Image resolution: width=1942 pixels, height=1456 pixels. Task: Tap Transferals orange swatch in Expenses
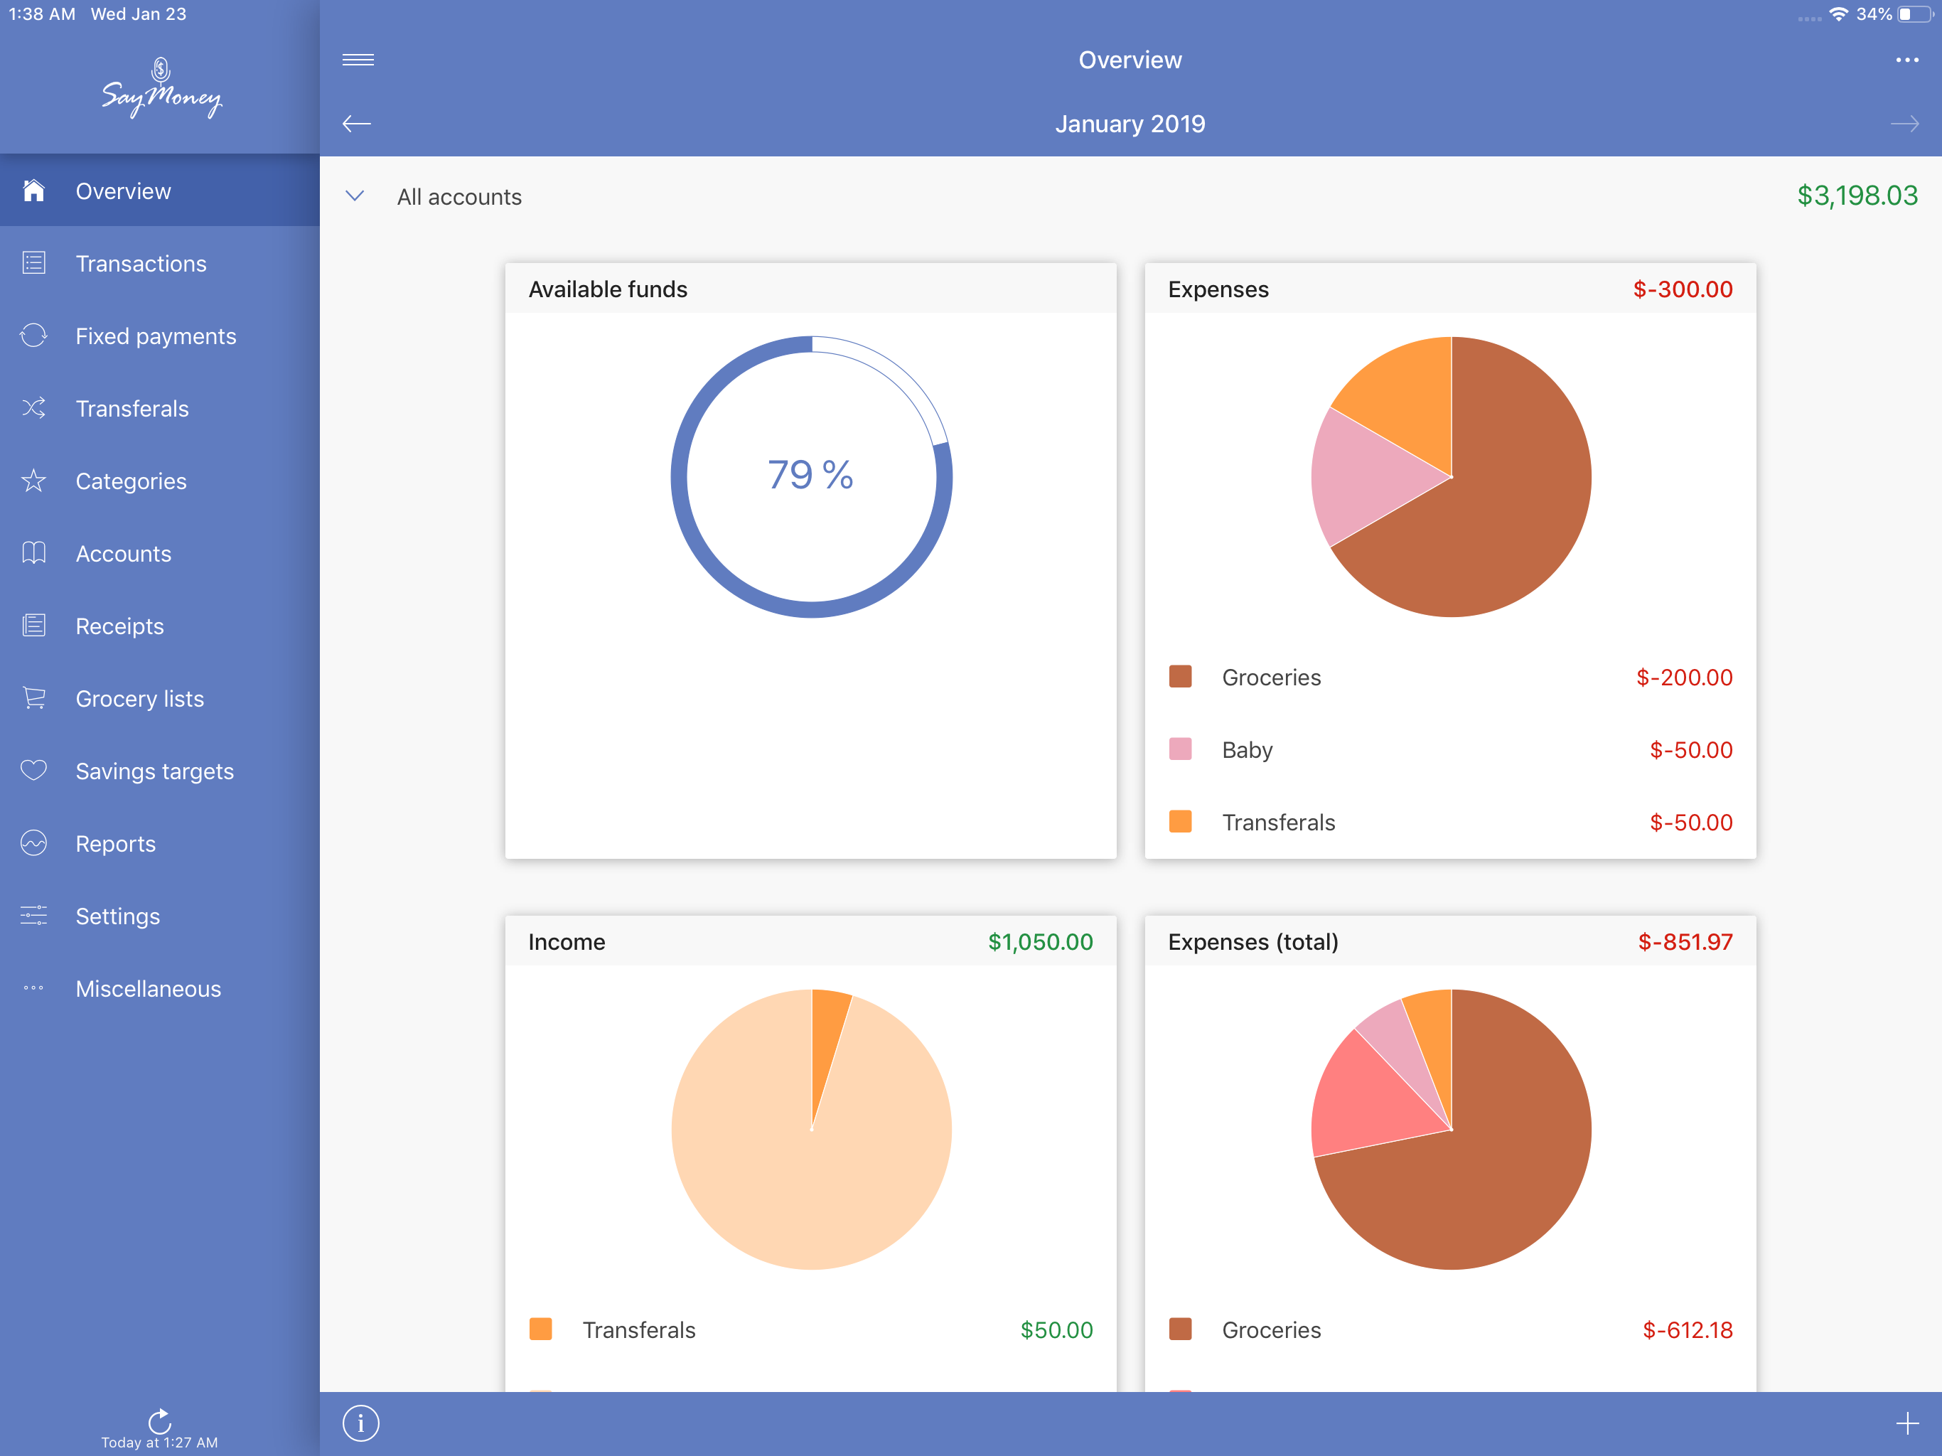click(1180, 821)
